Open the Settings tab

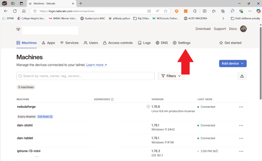click(x=182, y=43)
